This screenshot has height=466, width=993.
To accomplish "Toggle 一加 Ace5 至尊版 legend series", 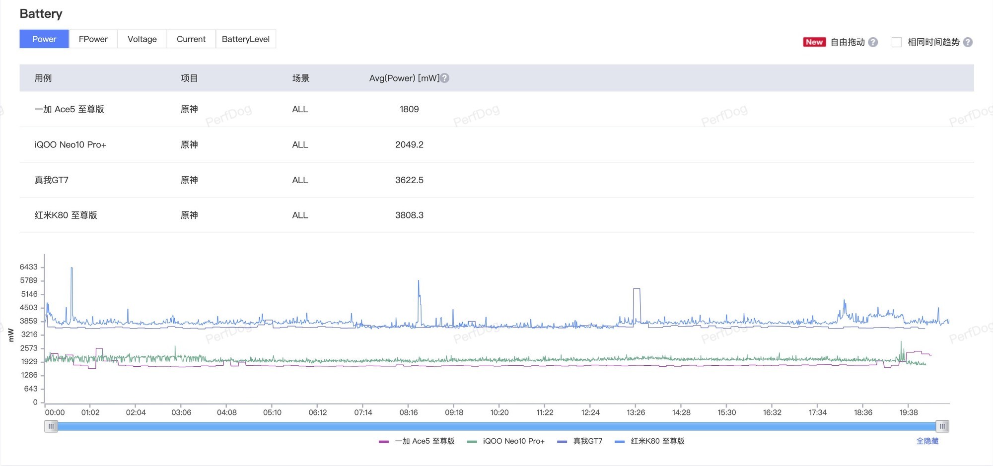I will (x=417, y=441).
